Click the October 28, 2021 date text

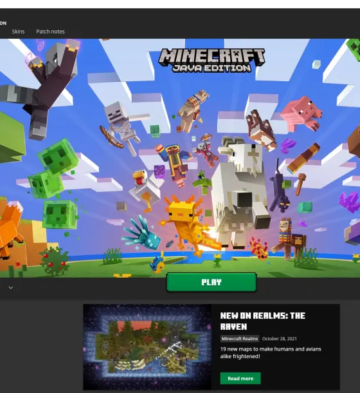[279, 339]
